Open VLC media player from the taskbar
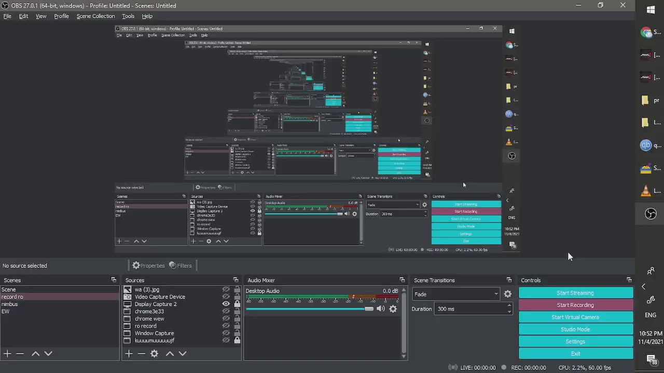 (x=646, y=191)
